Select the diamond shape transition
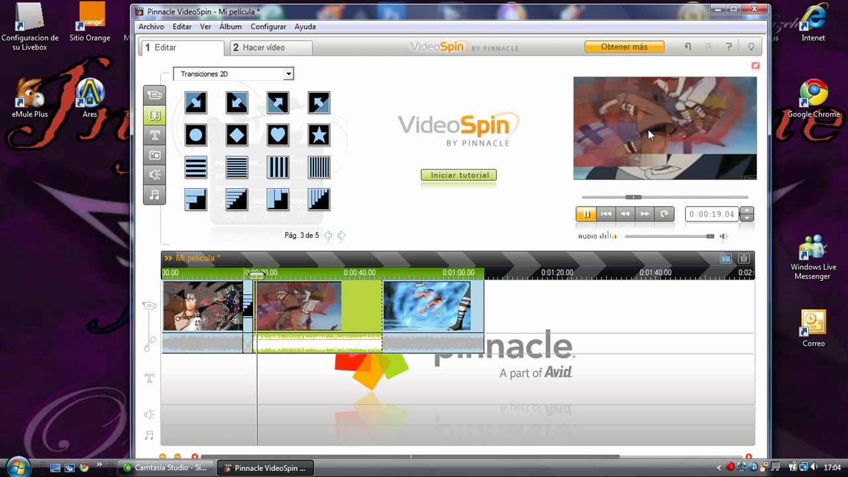Image resolution: width=848 pixels, height=477 pixels. click(x=237, y=135)
